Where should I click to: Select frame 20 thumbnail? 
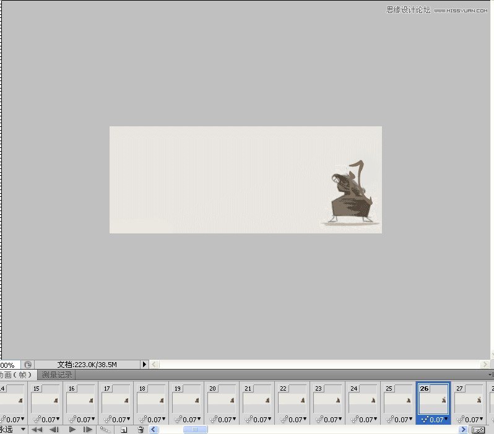tap(222, 399)
